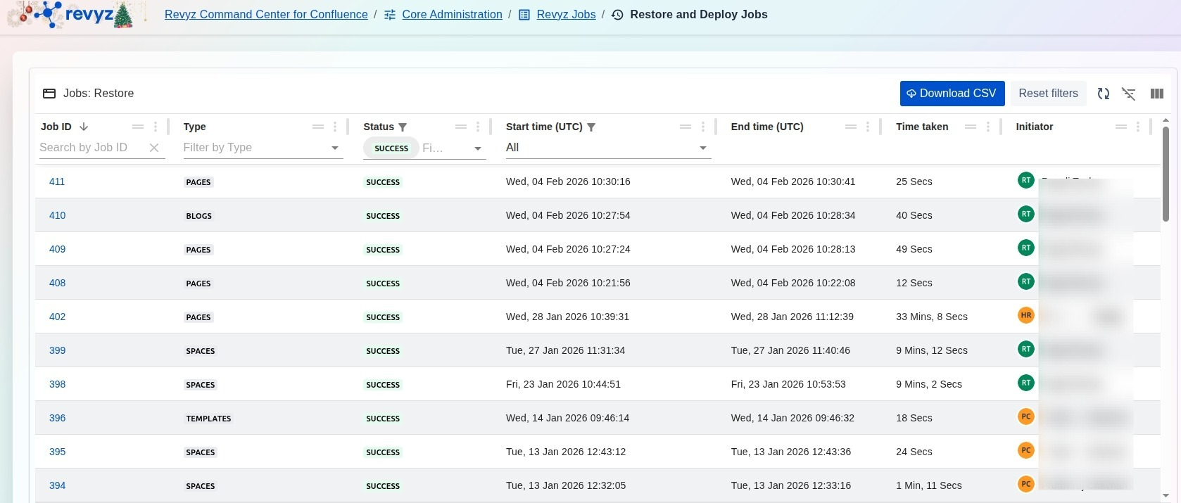This screenshot has height=503, width=1181.
Task: Focus the Search by Job ID field
Action: (91, 148)
